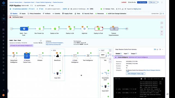Switch to the Inputs tab
The width and height of the screenshot is (175, 98).
tap(22, 14)
